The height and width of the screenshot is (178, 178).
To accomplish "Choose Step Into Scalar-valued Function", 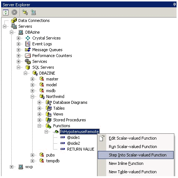I will pos(136,155).
